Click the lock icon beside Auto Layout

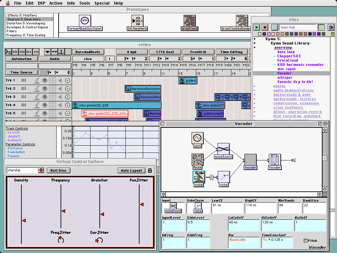point(150,170)
